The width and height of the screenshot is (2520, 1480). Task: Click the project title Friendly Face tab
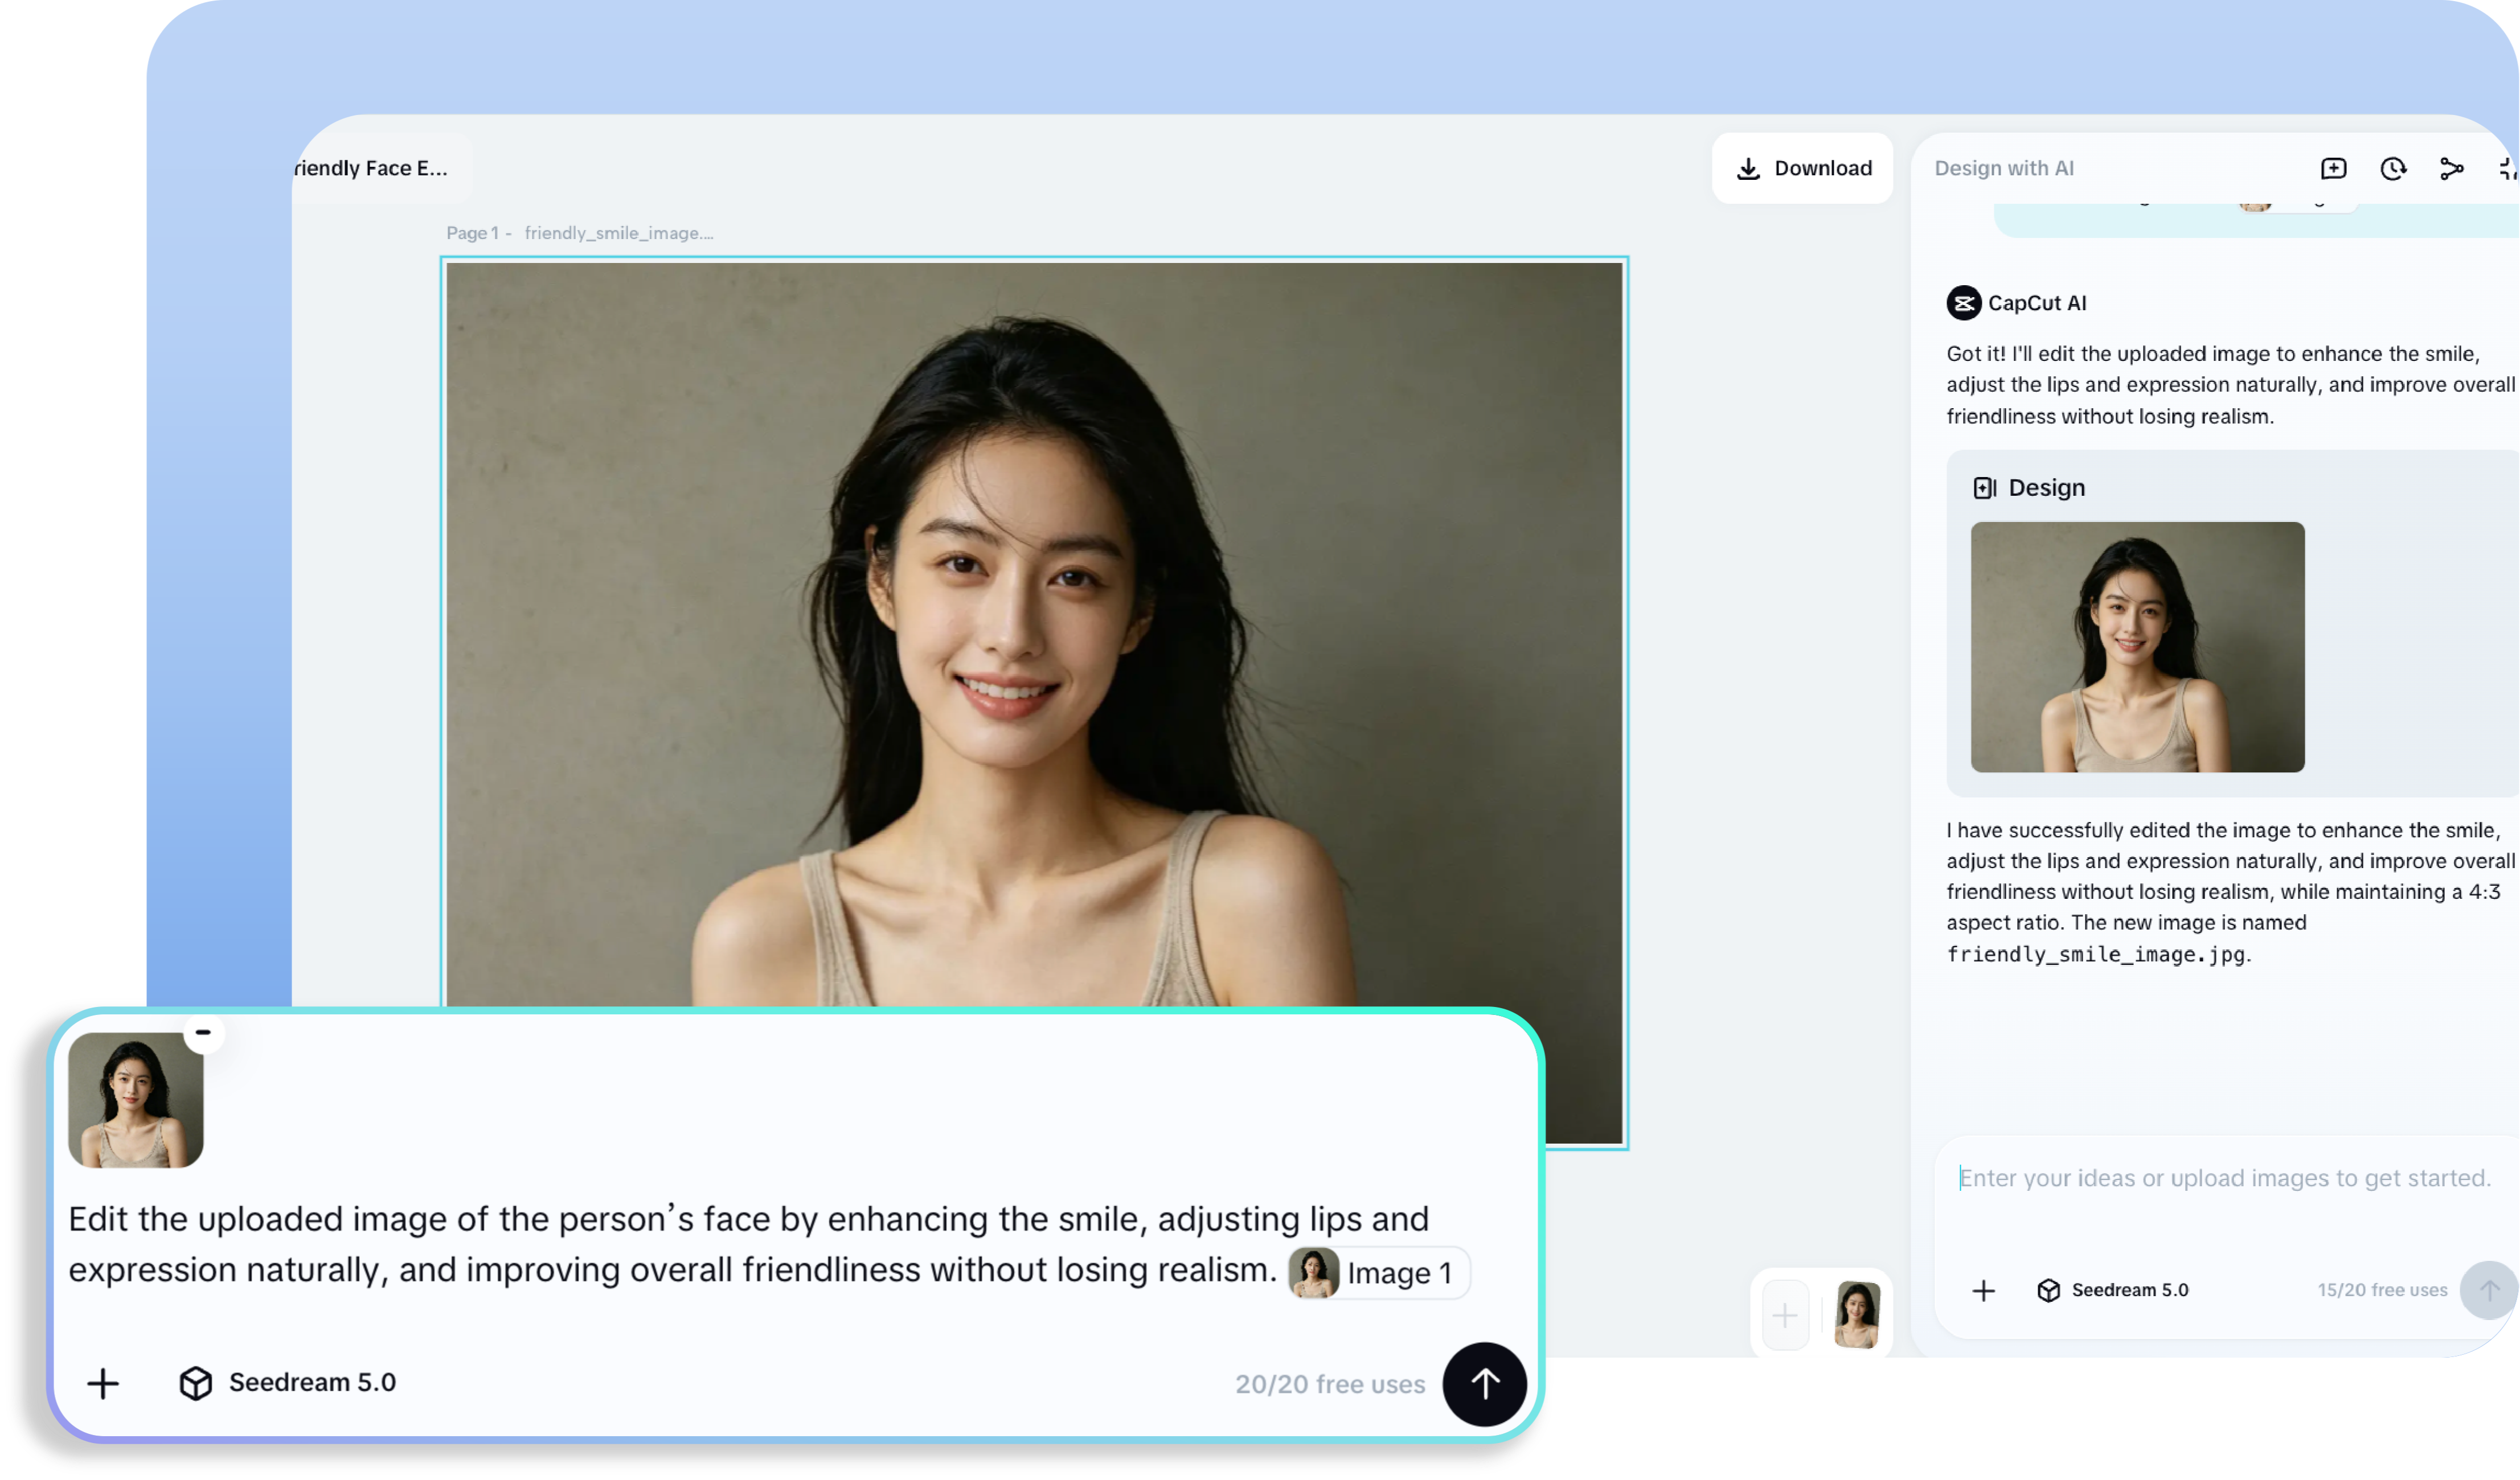coord(372,168)
